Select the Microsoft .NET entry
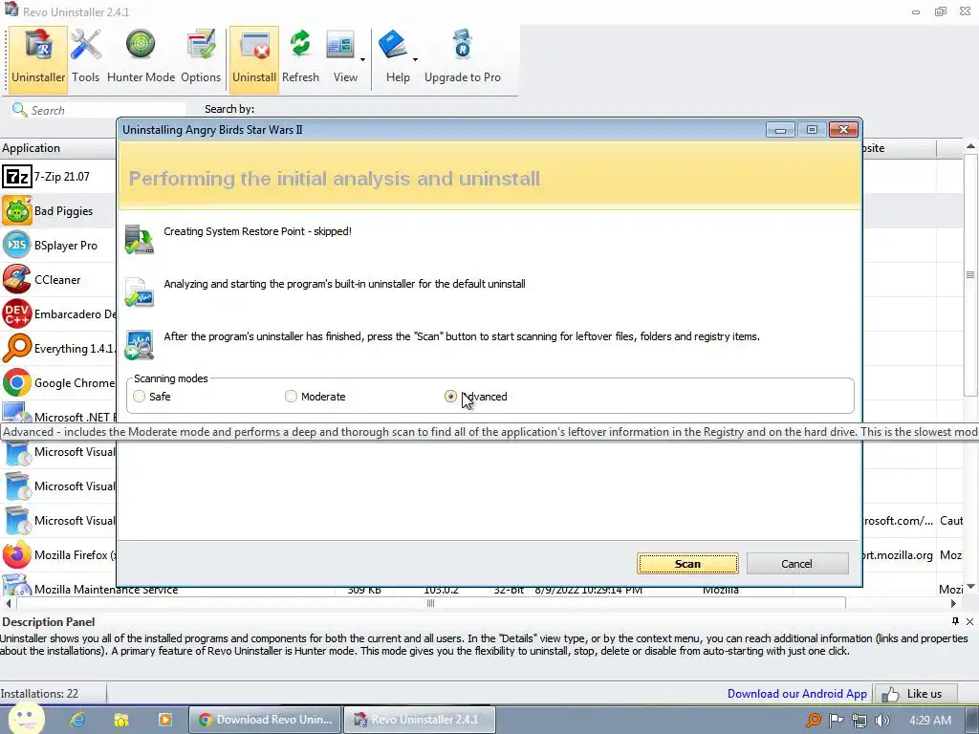The width and height of the screenshot is (979, 734). click(x=58, y=415)
